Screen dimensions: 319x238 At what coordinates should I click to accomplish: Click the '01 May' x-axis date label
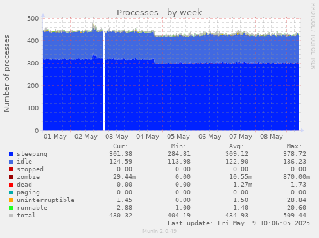click(x=55, y=137)
